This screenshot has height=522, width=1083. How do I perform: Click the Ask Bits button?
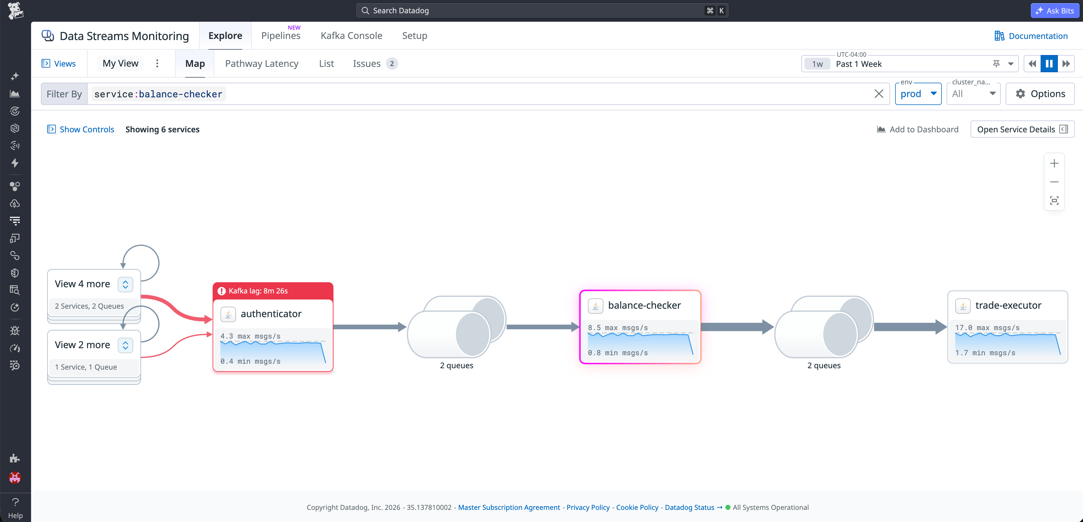tap(1054, 10)
